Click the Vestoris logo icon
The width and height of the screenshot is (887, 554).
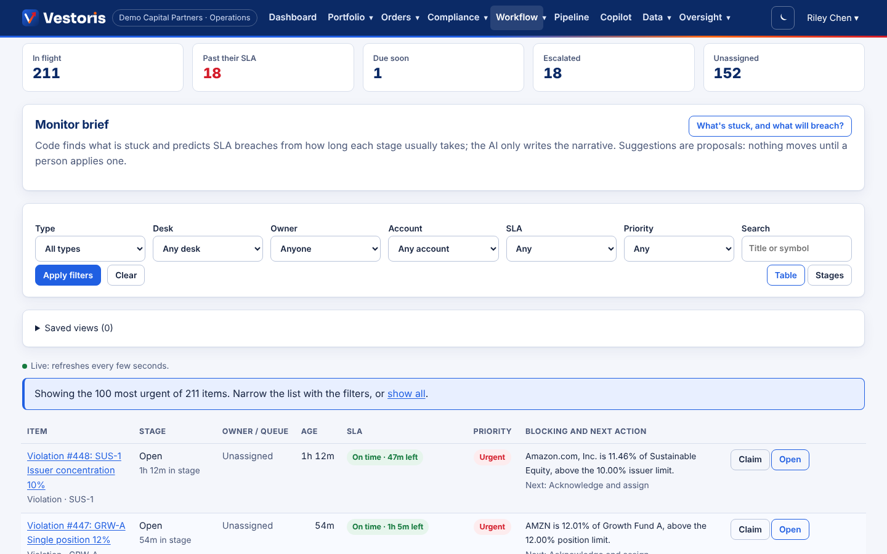[x=30, y=17]
